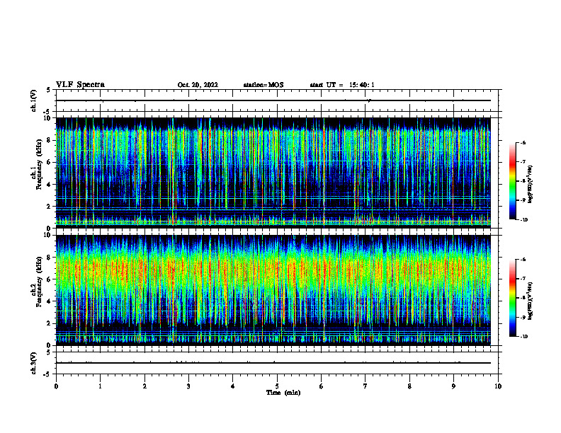Click the 8 tick label on Time axis
The image size is (561, 433).
click(409, 386)
